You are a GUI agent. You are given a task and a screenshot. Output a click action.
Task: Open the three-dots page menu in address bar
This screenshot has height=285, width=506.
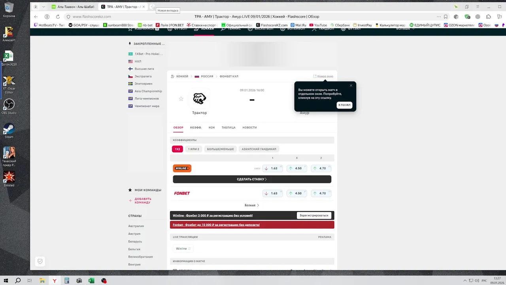click(438, 17)
